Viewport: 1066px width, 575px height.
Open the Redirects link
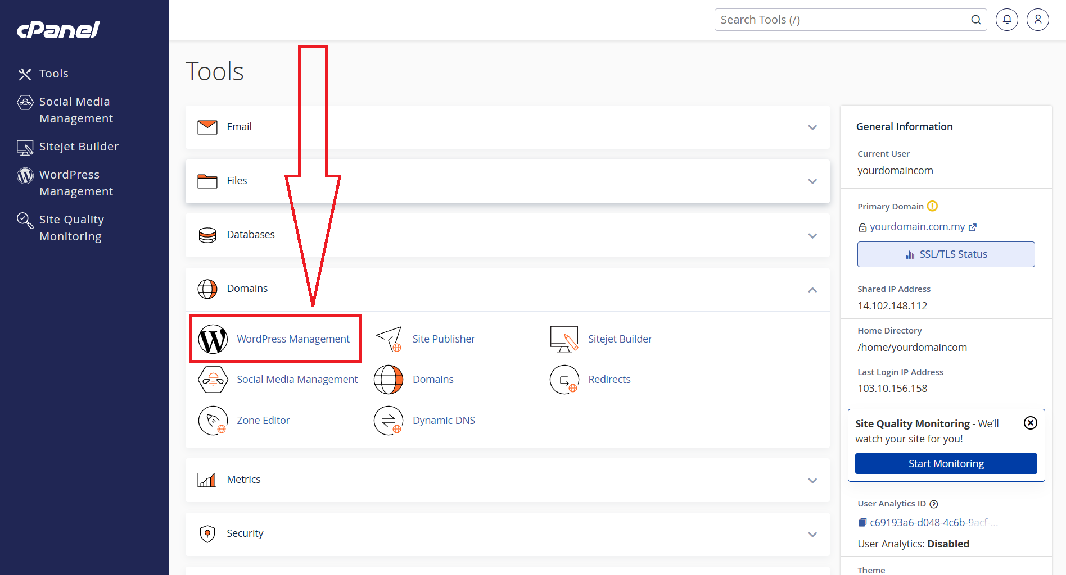pyautogui.click(x=609, y=380)
